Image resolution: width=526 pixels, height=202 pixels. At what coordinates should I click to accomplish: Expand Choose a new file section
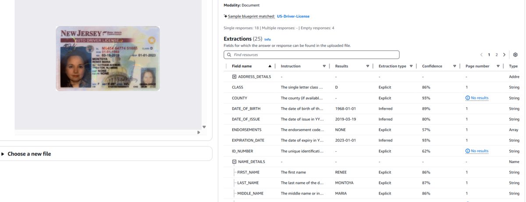point(26,154)
